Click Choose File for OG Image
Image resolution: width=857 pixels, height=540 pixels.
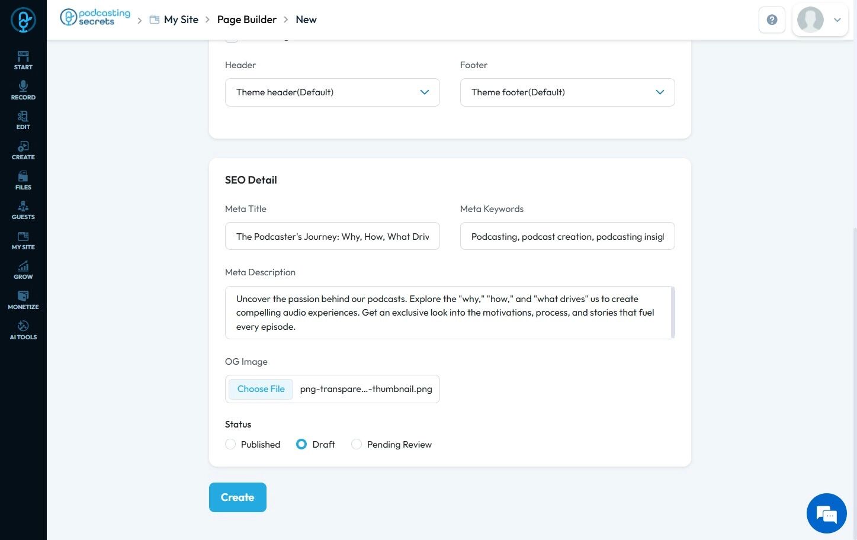[261, 389]
